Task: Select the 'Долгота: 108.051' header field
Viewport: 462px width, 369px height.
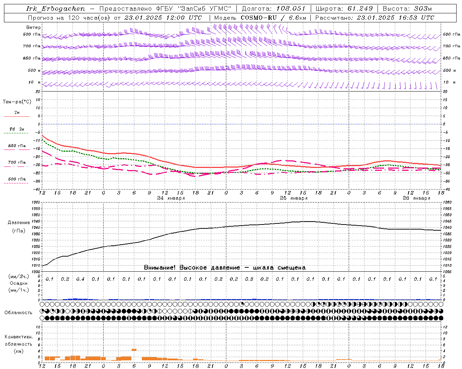Action: (x=274, y=9)
